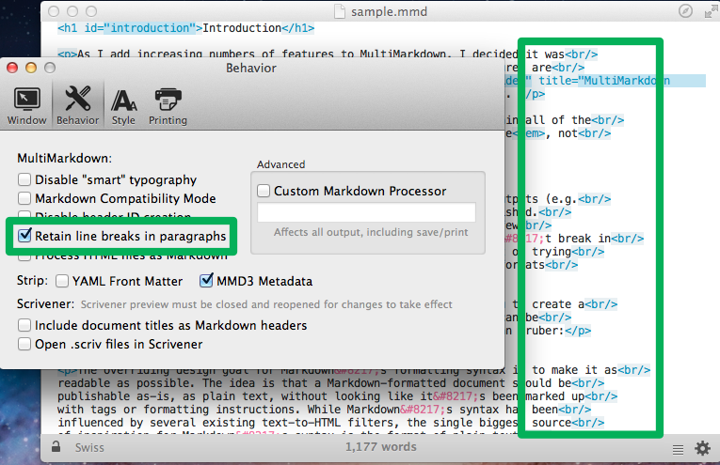Screen dimensions: 720x465
Task: Click the gear settings icon in status bar
Action: coord(702,448)
